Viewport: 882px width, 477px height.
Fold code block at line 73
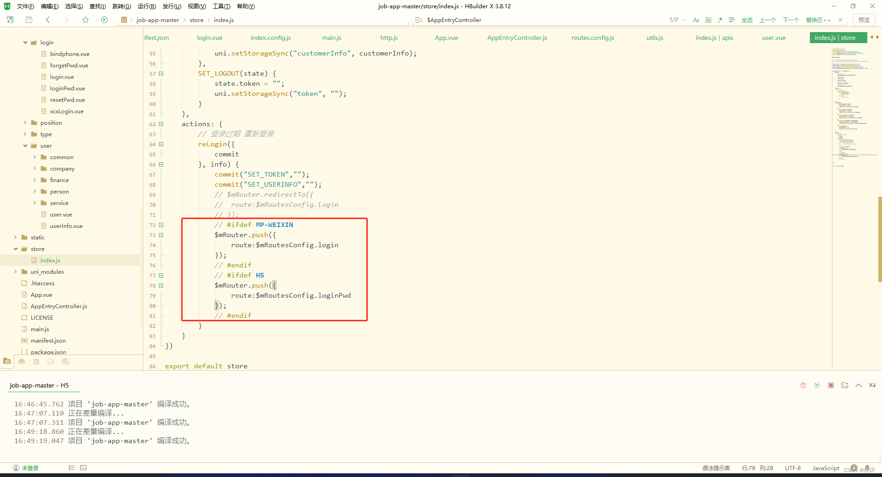click(161, 235)
